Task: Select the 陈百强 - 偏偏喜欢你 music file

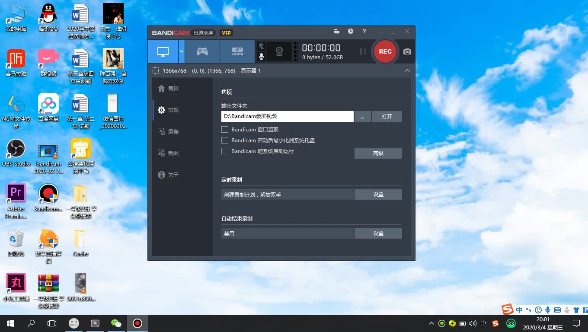Action: point(113,66)
